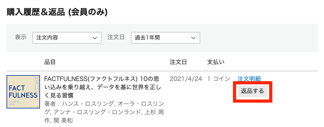Click the 1 コイン payment value
The width and height of the screenshot is (324, 127).
tap(219, 79)
